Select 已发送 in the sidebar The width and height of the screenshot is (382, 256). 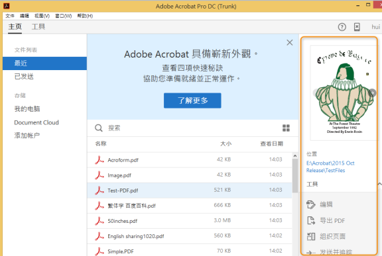click(x=24, y=77)
